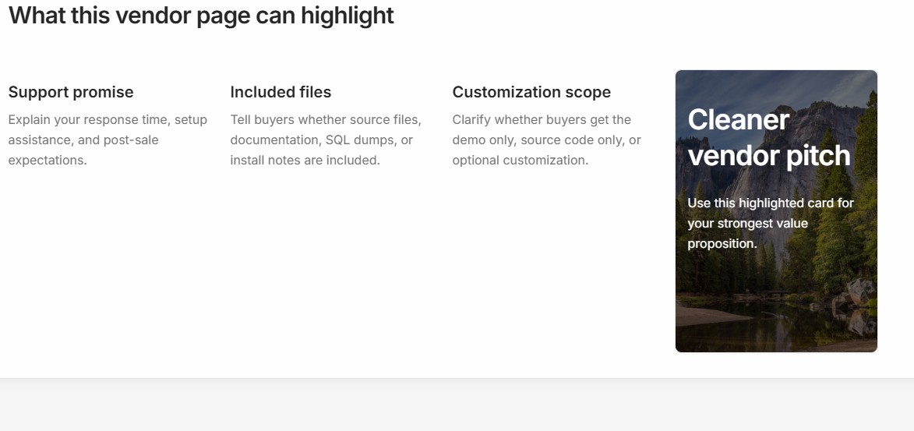
Task: Click the Included files description paragraph
Action: pyautogui.click(x=325, y=140)
